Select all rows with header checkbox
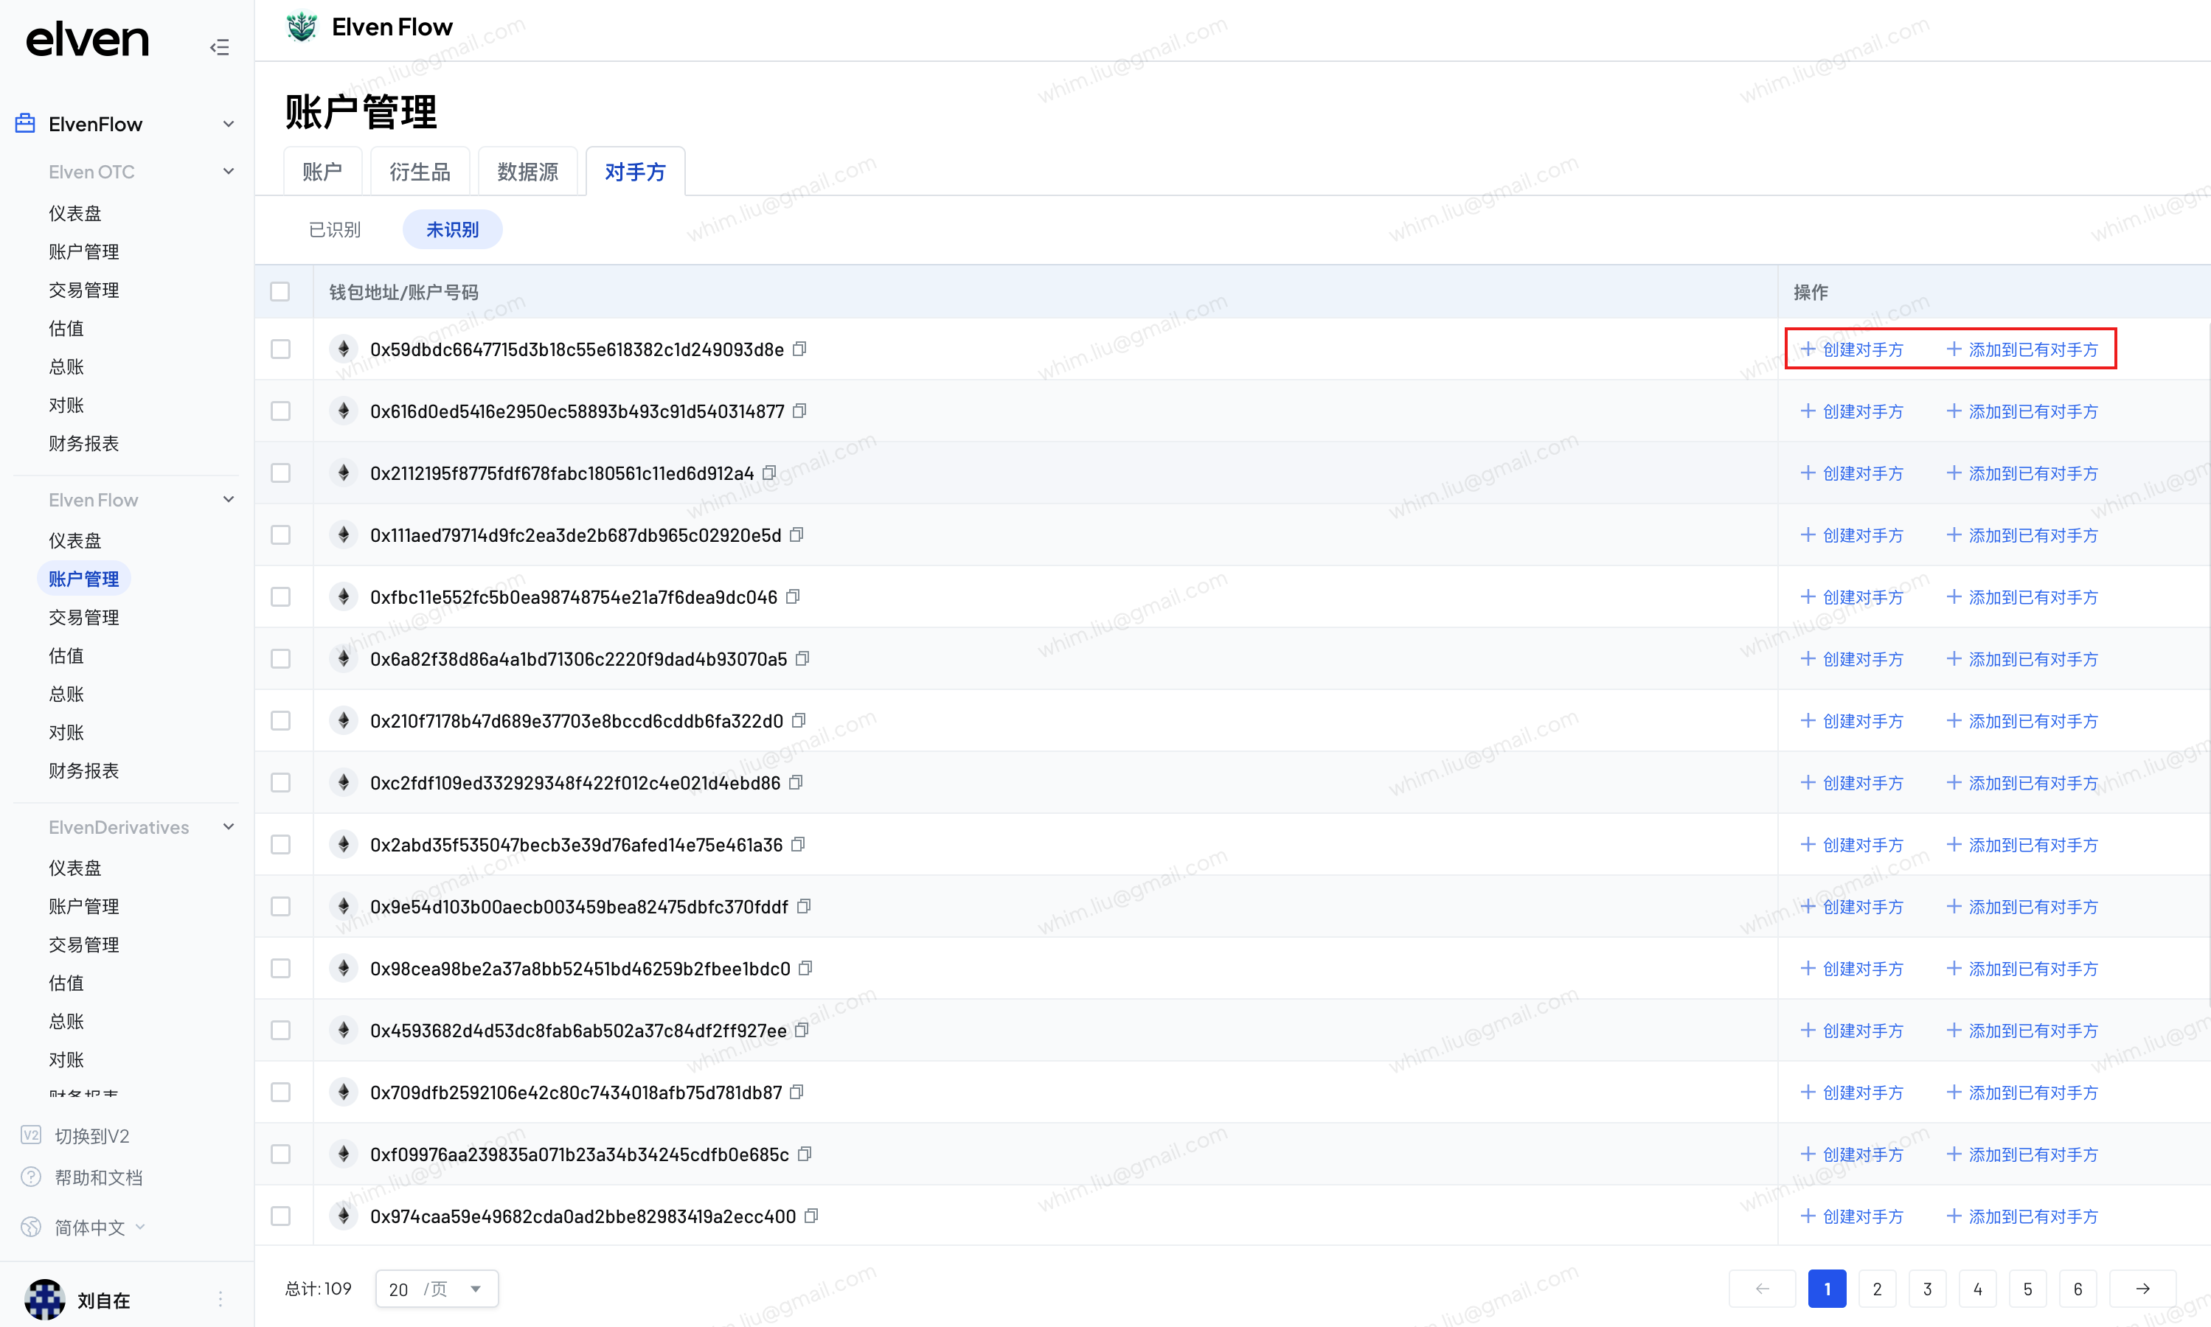 point(280,291)
